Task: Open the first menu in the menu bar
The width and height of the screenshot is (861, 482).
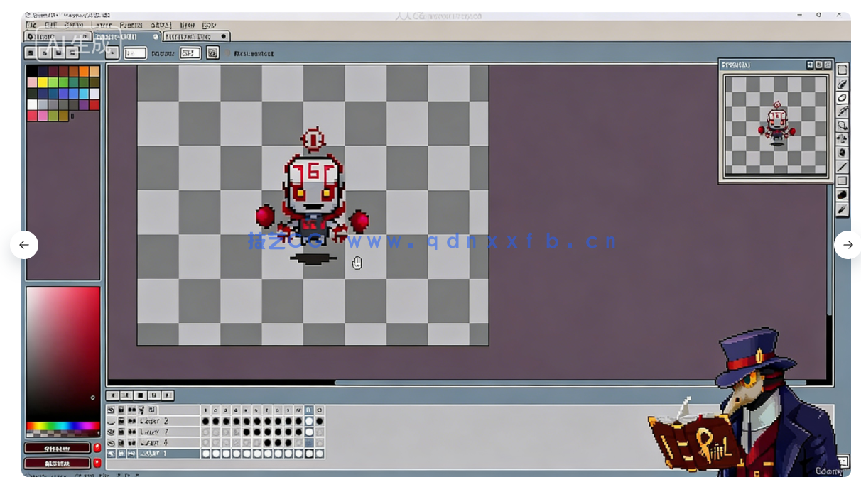Action: coord(31,25)
